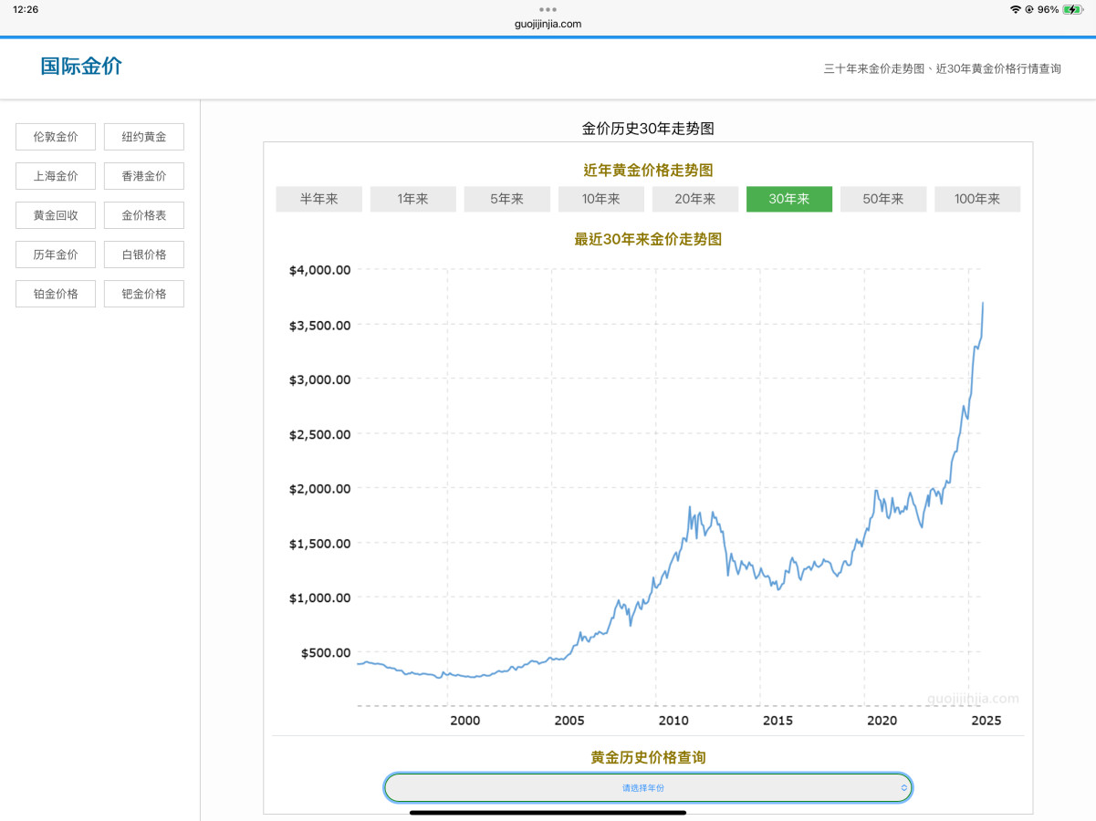The image size is (1096, 821).
Task: Select 上海金价 in the sidebar
Action: (x=56, y=176)
